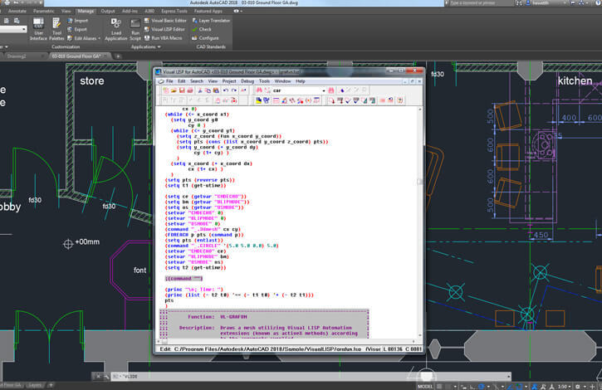Click Configure in CAD Standards
This screenshot has width=602, height=390.
pyautogui.click(x=205, y=38)
